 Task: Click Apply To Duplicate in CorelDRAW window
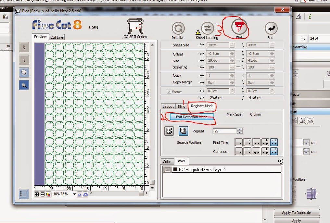click(297, 213)
